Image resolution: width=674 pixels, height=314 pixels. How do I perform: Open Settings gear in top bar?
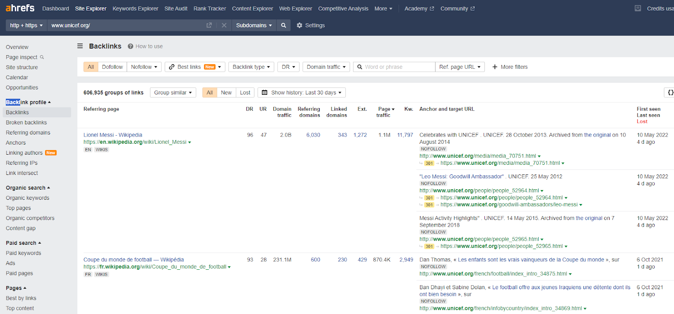[311, 25]
